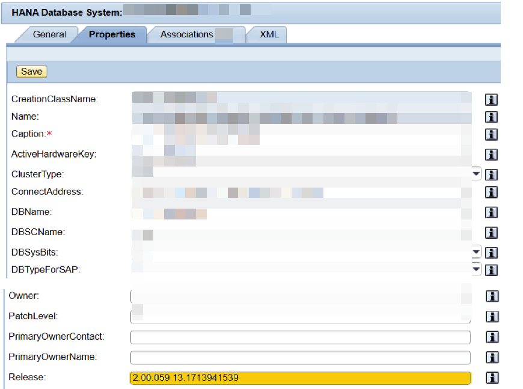
Task: Expand DBTypeForSAP dropdown arrow
Action: pyautogui.click(x=476, y=269)
